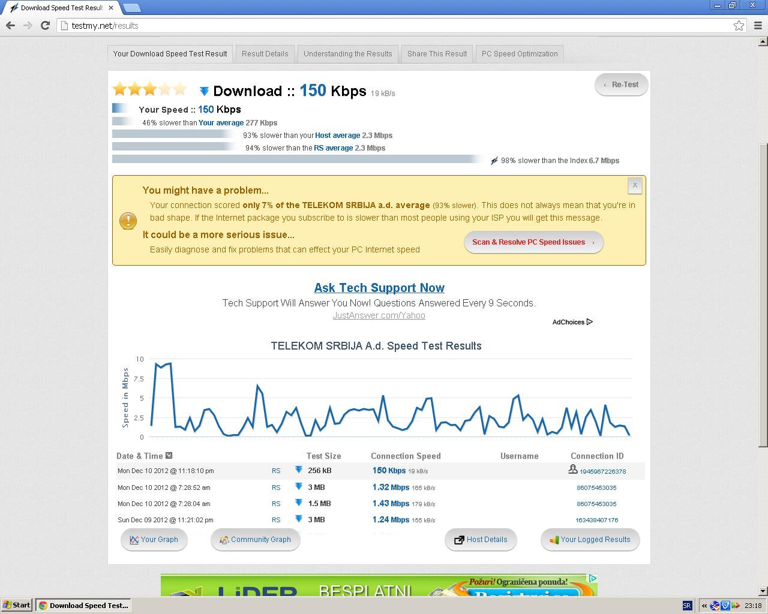Open the Host average link

(x=337, y=136)
